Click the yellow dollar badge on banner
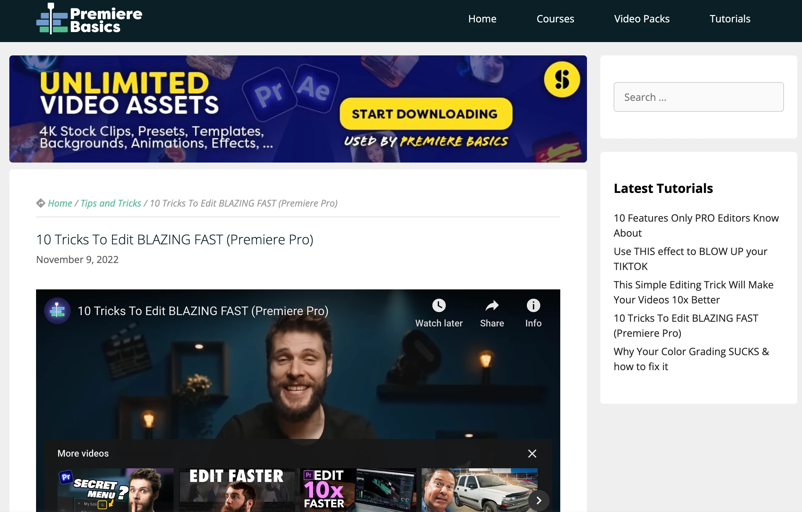Image resolution: width=802 pixels, height=512 pixels. coord(562,79)
